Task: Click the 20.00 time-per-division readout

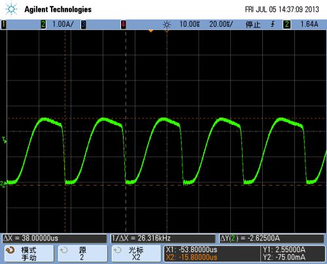Action: point(221,24)
